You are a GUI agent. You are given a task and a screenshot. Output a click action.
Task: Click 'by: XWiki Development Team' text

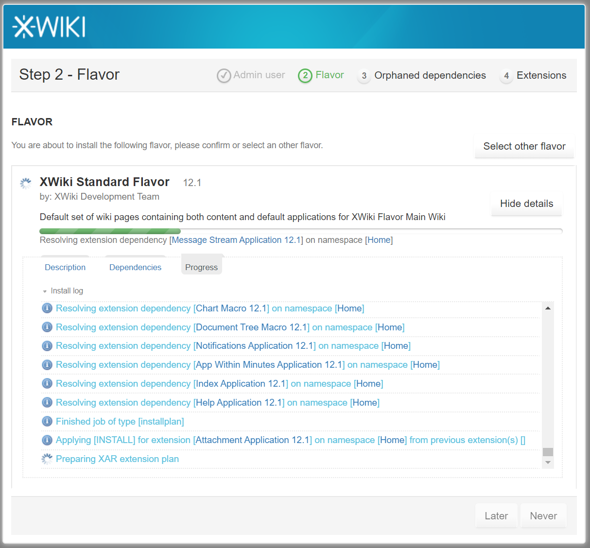click(100, 197)
